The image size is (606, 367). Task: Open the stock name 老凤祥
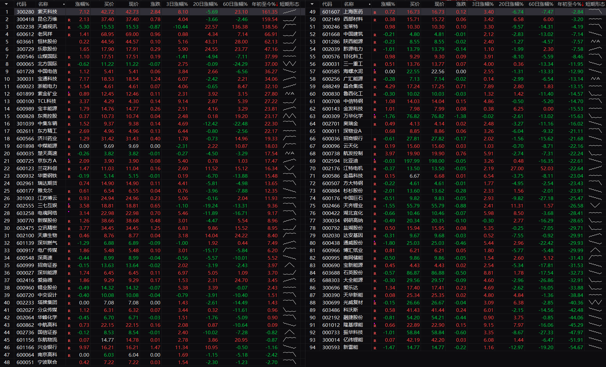pyautogui.click(x=45, y=34)
